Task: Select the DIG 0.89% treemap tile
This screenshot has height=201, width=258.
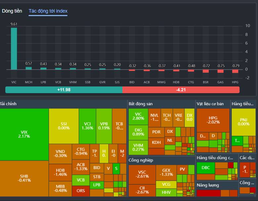Action: [x=138, y=132]
